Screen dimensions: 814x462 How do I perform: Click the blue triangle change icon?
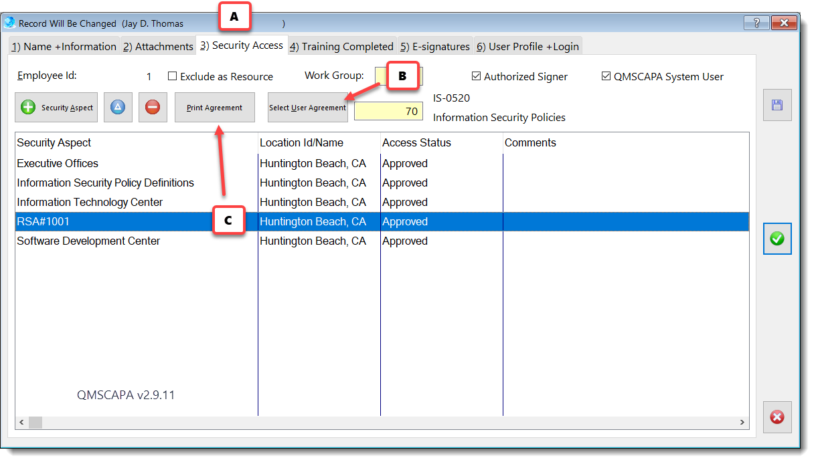[118, 108]
